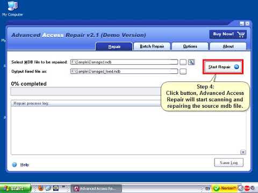Click the Save Log button
This screenshot has width=258, height=193.
[228, 162]
